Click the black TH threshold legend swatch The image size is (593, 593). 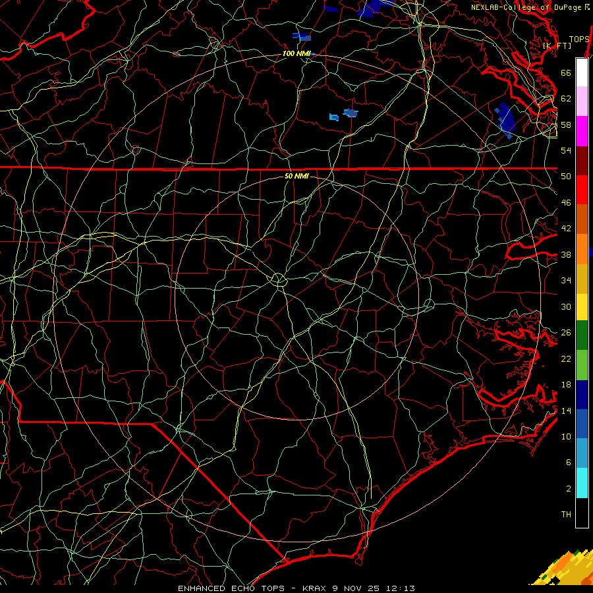coord(582,513)
